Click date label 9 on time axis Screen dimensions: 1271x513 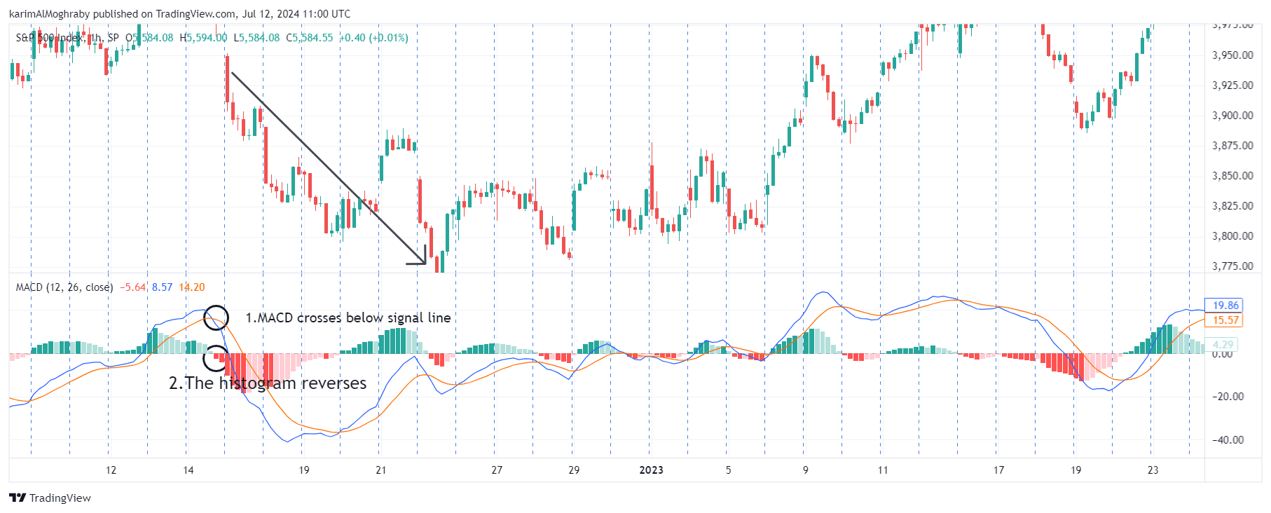(805, 470)
